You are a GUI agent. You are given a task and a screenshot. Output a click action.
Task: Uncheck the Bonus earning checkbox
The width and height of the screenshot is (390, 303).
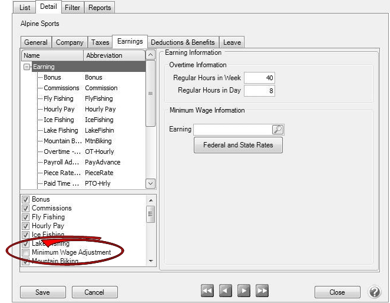tap(25, 199)
